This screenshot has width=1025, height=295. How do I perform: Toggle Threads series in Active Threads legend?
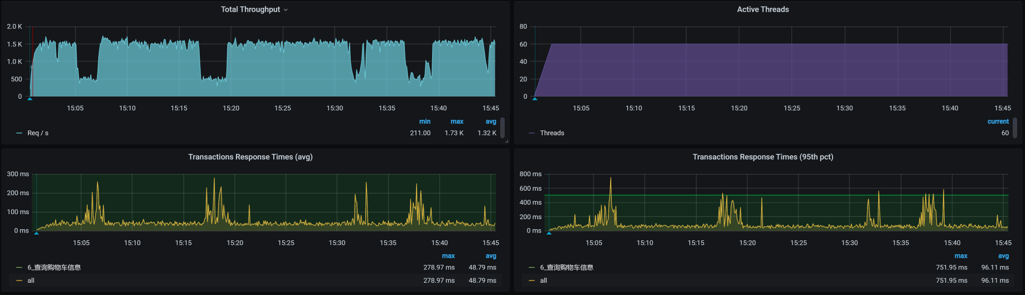coord(552,133)
